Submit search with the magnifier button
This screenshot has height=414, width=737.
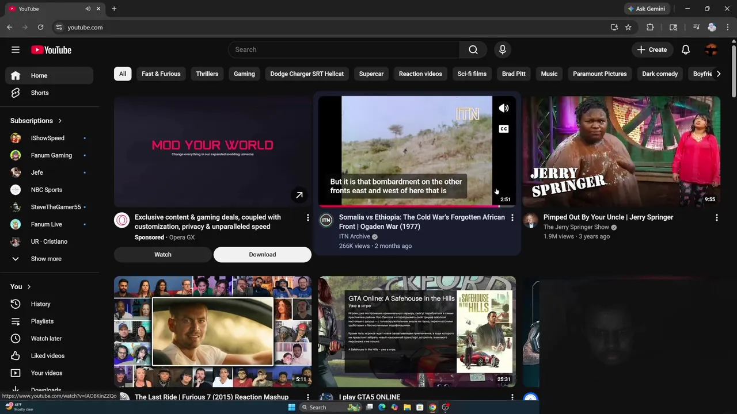pos(473,50)
